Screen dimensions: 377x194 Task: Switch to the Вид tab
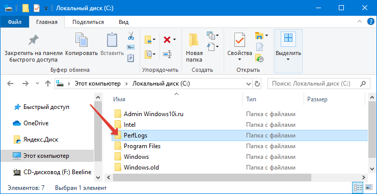[x=124, y=22]
